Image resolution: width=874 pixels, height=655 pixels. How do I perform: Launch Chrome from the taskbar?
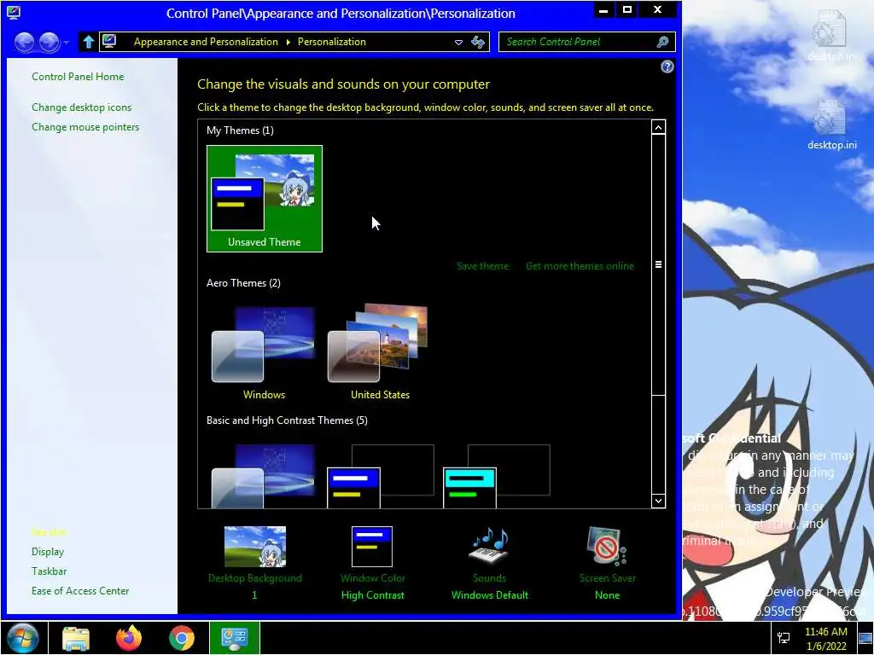pyautogui.click(x=182, y=638)
